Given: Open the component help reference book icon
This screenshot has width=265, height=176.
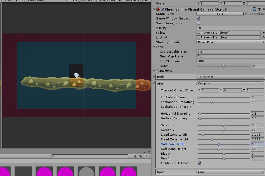Looking at the screenshot, I should coord(254,9).
